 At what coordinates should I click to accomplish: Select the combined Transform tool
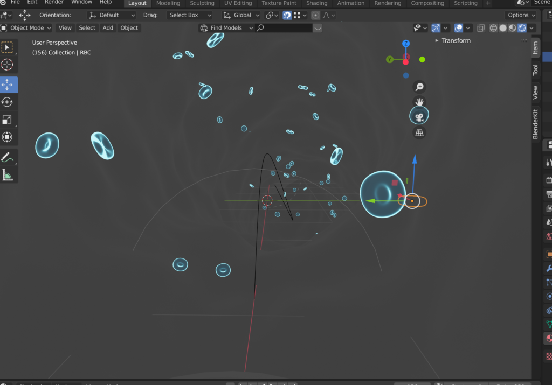[7, 137]
